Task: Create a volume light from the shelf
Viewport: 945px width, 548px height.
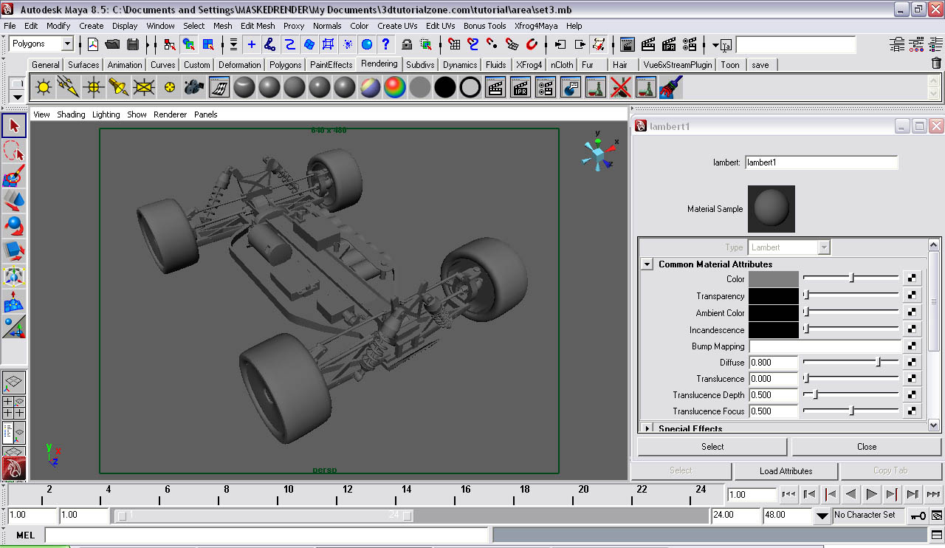Action: pos(169,88)
